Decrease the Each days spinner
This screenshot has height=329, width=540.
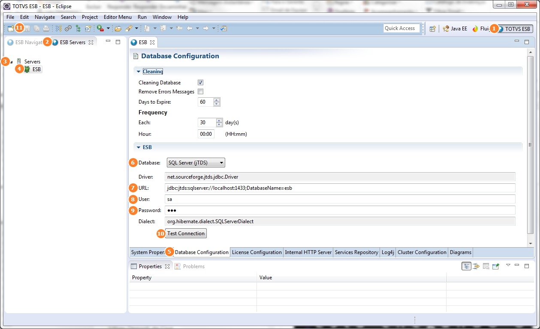[x=220, y=125]
